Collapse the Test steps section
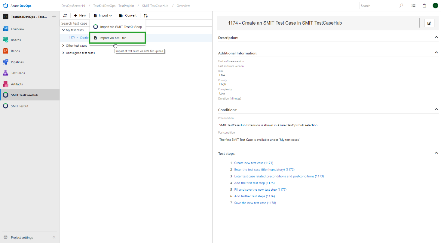The height and width of the screenshot is (243, 441). [436, 152]
